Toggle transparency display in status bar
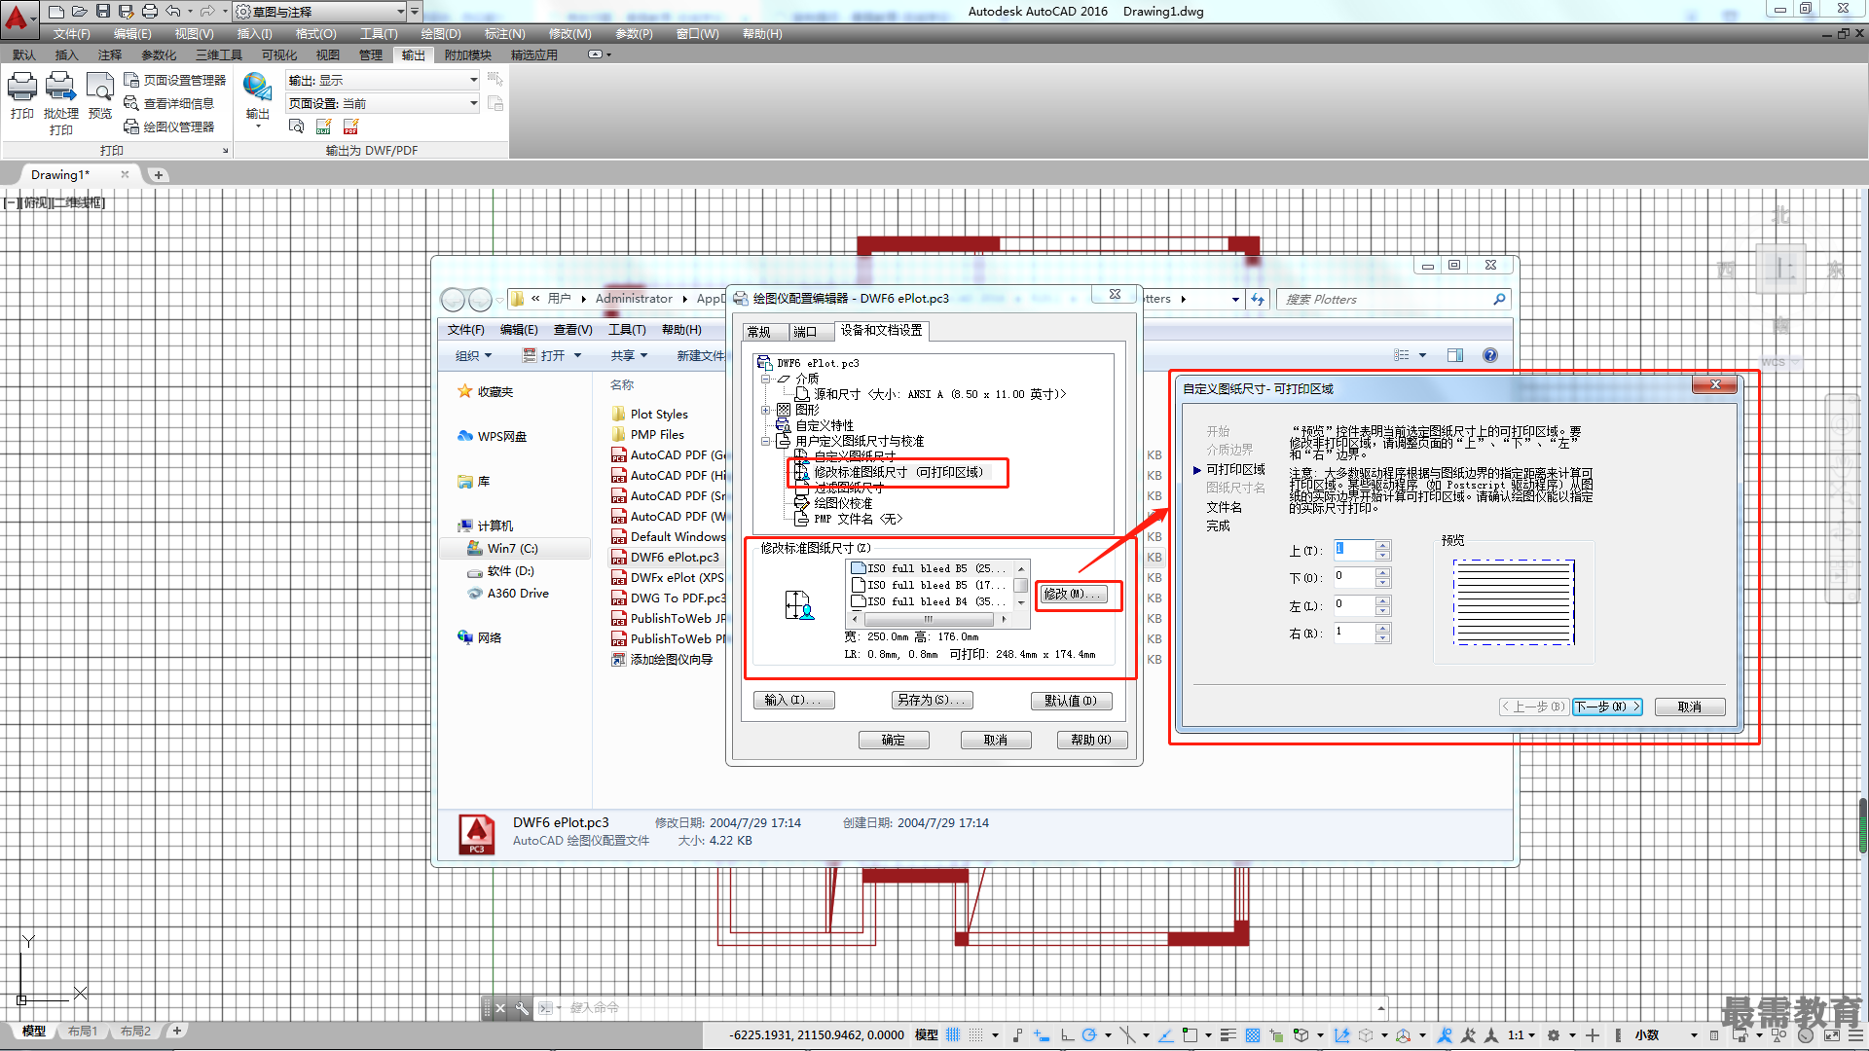This screenshot has height=1051, width=1869. point(1253,1035)
